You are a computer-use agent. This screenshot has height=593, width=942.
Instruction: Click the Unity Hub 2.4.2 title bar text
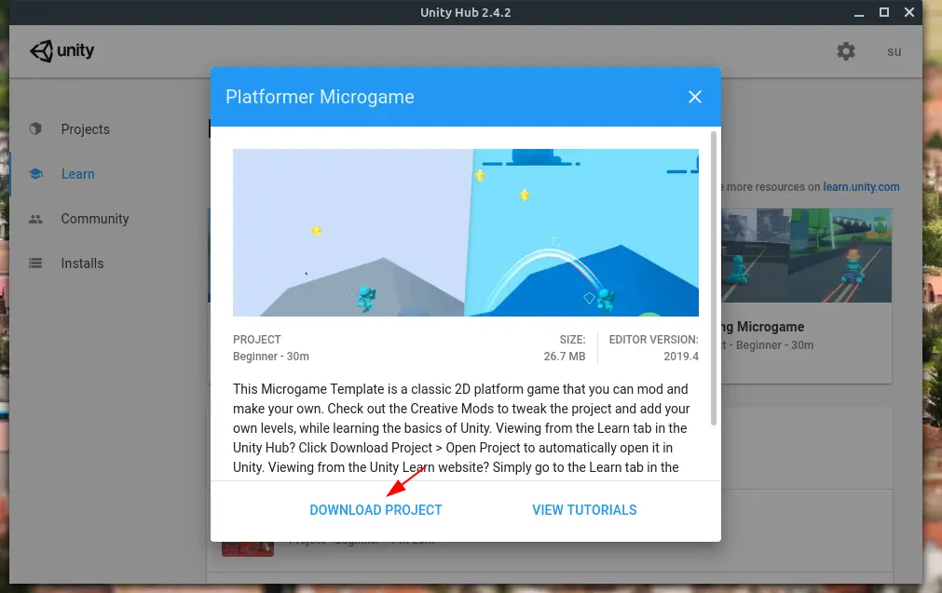pyautogui.click(x=466, y=13)
